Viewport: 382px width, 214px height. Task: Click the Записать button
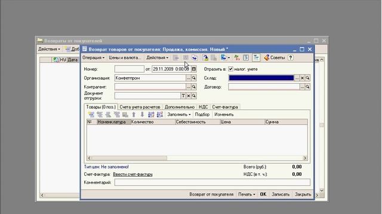pyautogui.click(x=281, y=194)
